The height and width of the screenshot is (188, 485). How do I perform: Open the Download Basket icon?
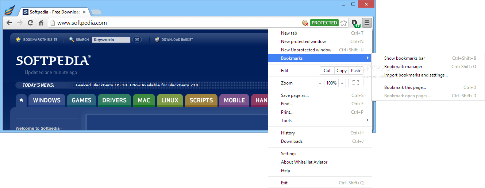[x=157, y=39]
